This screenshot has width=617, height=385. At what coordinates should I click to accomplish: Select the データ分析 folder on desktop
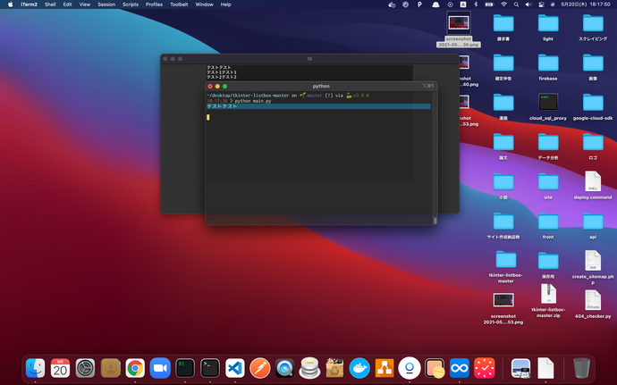click(x=548, y=146)
